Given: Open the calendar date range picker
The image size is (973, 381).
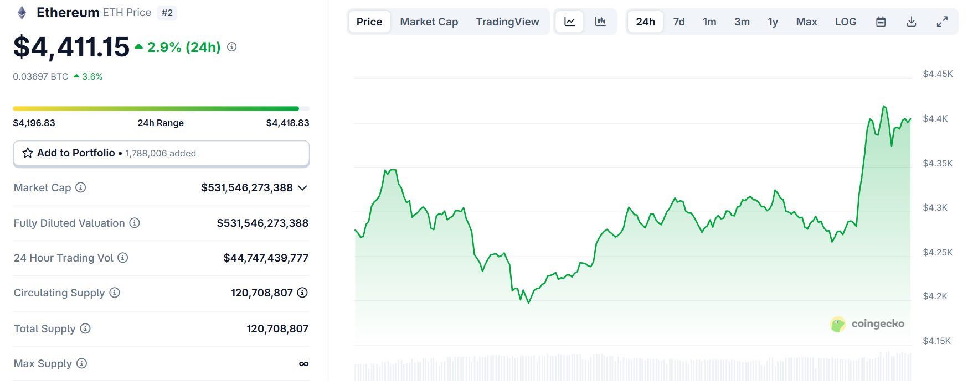Looking at the screenshot, I should [881, 22].
